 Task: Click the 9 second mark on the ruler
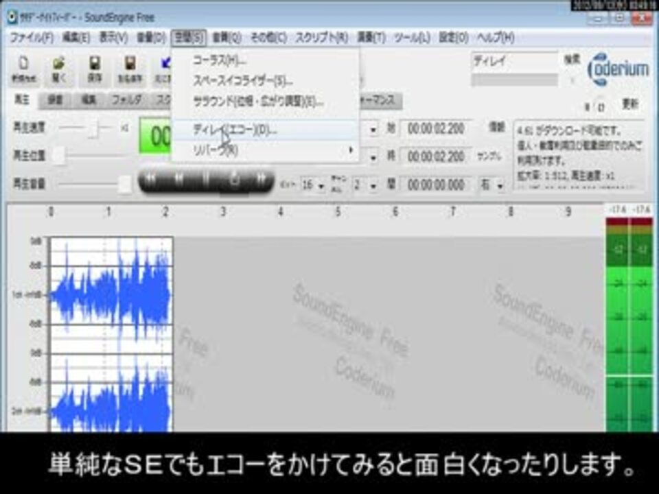coord(568,212)
